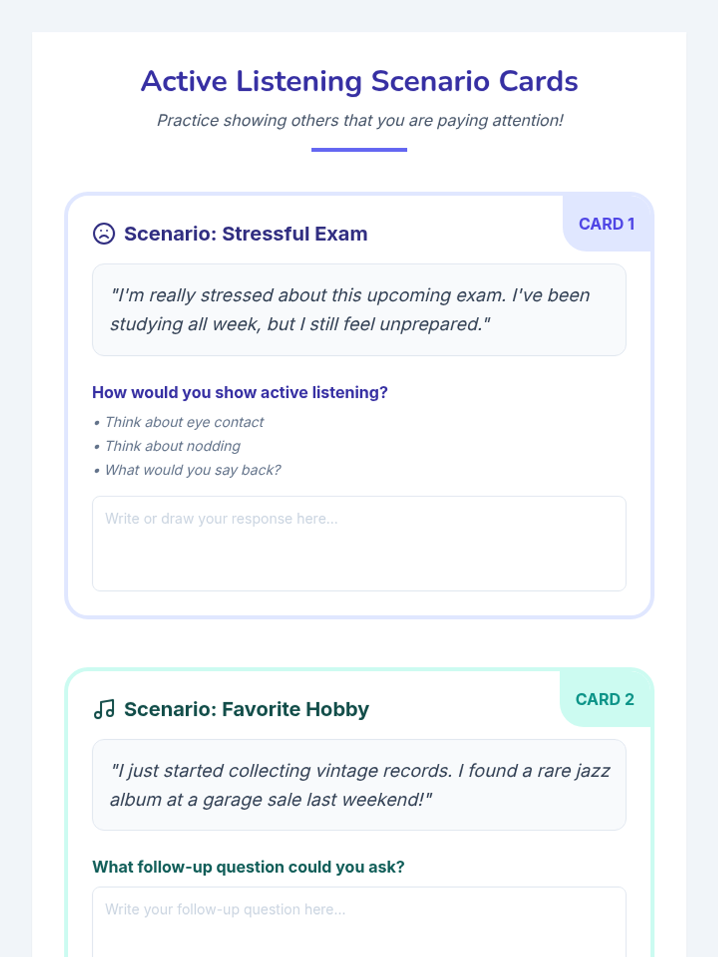Click the 'Think about nodding' hint
The width and height of the screenshot is (718, 957).
[173, 446]
